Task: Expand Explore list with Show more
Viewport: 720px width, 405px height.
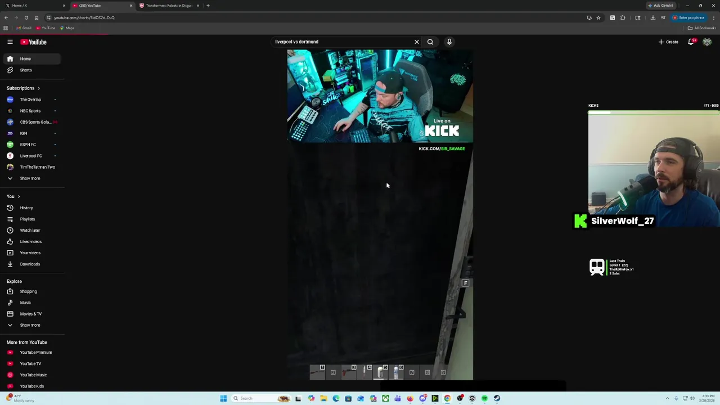Action: click(x=33, y=325)
